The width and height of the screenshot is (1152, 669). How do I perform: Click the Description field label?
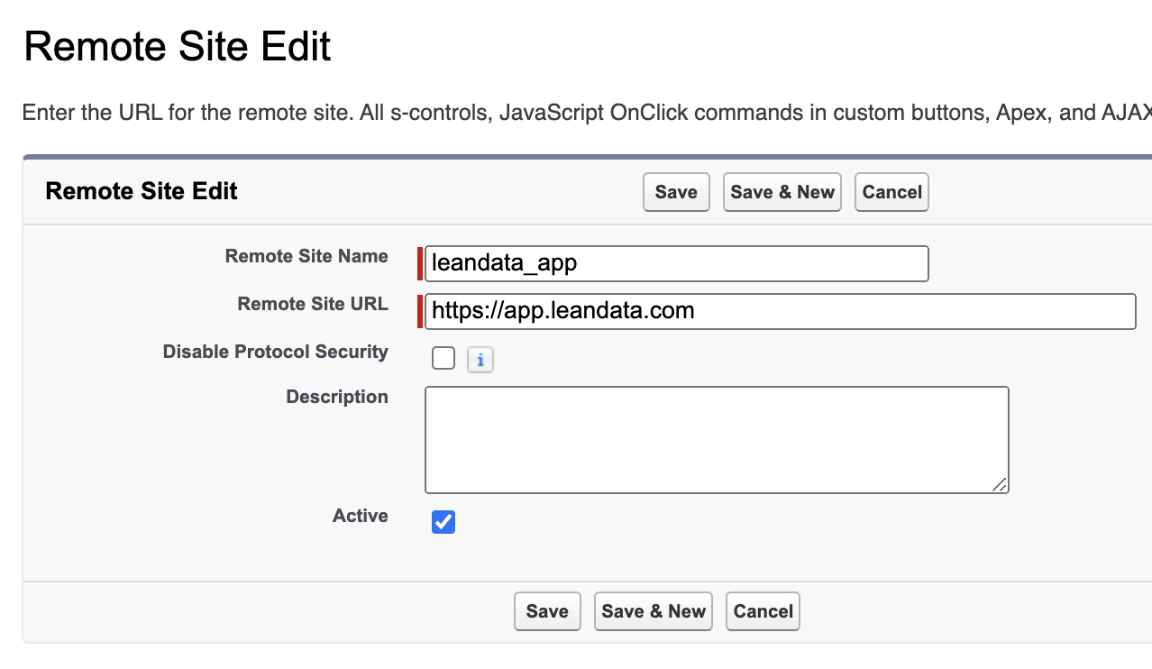tap(337, 397)
